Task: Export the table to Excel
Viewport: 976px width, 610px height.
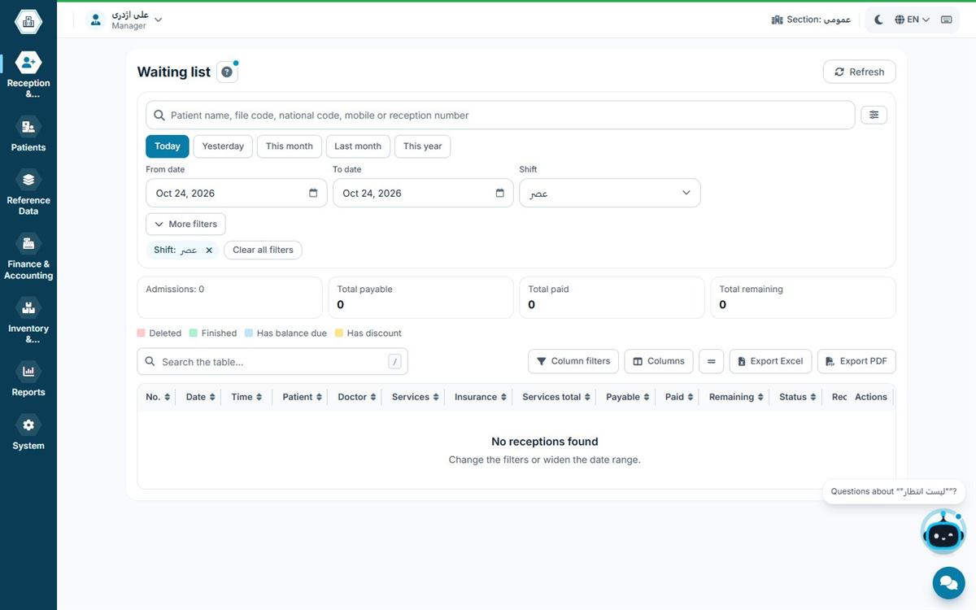Action: (770, 361)
